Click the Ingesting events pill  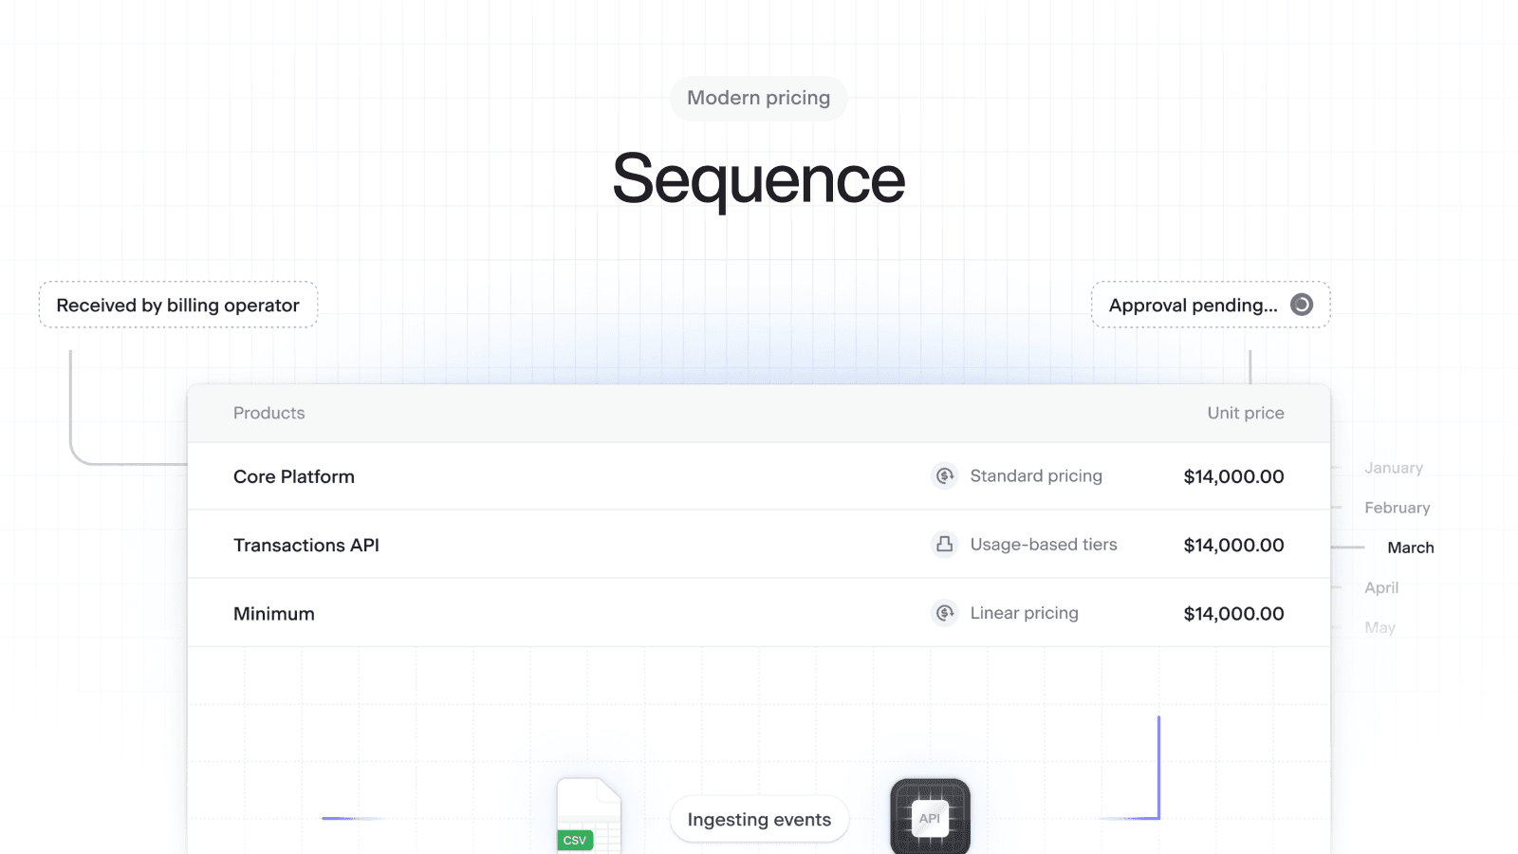click(759, 819)
